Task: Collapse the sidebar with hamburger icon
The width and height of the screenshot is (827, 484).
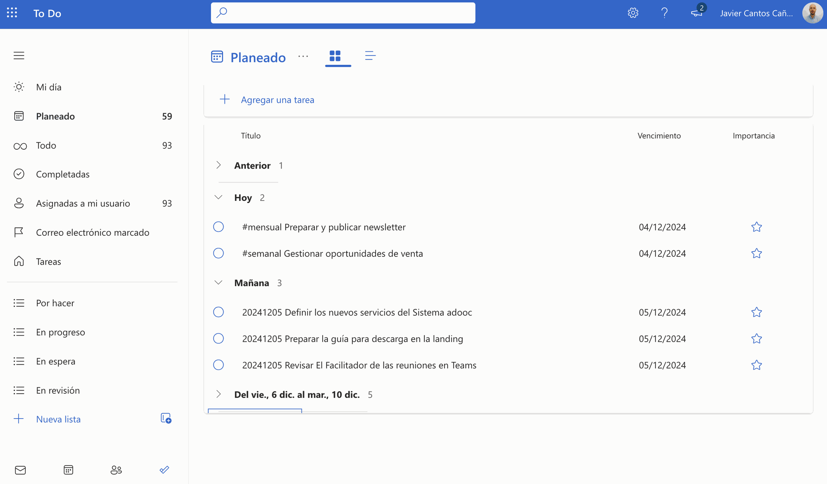Action: (x=19, y=55)
